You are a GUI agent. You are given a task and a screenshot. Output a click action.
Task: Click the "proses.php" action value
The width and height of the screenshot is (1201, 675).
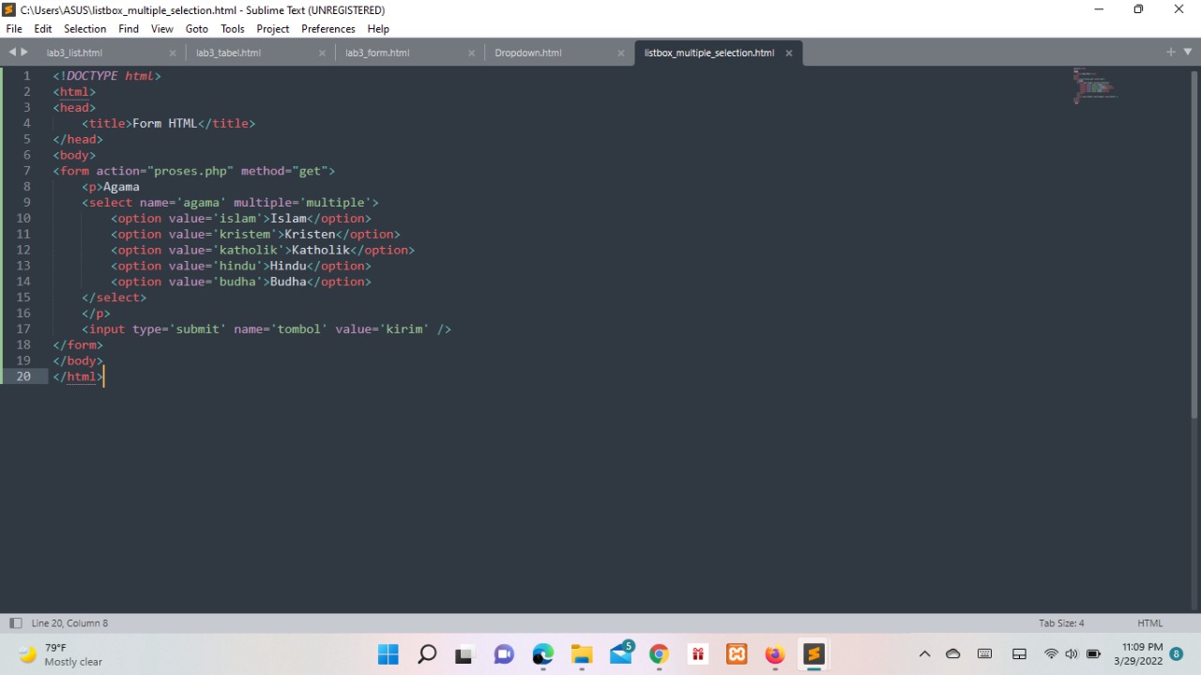(x=190, y=171)
